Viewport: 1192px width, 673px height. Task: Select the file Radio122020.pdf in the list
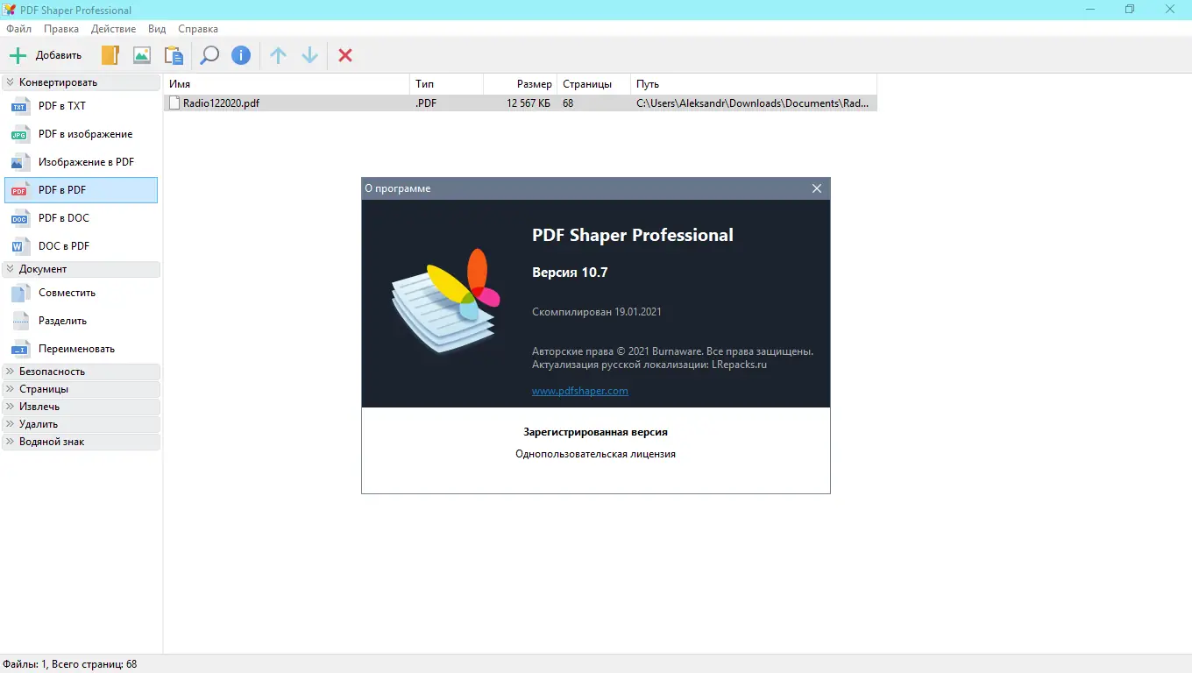tap(221, 103)
